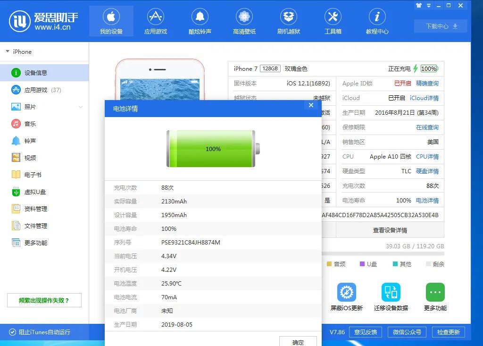Open the 下载中心 dropdown

tap(440, 26)
